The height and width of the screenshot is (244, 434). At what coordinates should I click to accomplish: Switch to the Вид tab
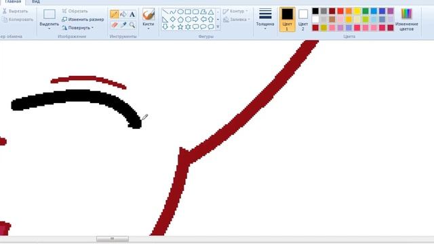pos(36,2)
